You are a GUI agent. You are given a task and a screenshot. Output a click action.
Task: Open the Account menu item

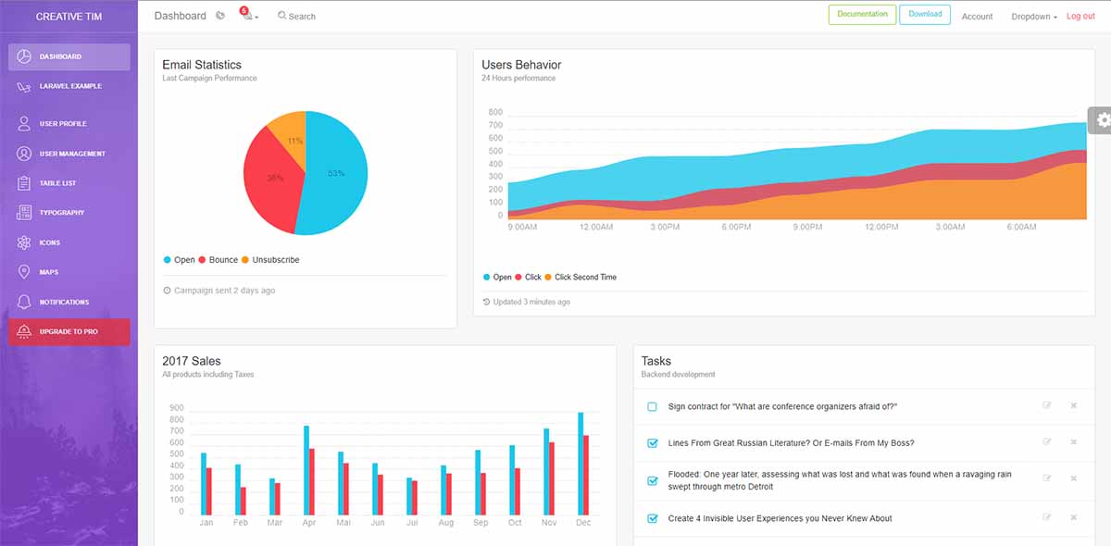click(978, 16)
